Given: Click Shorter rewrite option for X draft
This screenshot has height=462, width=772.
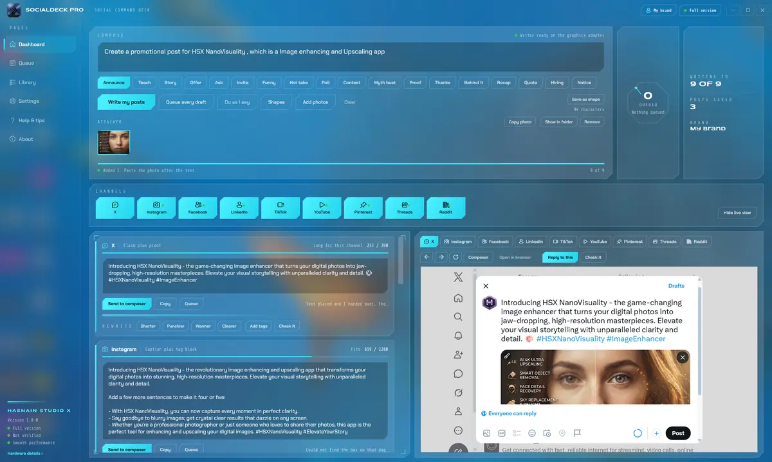Looking at the screenshot, I should point(148,326).
